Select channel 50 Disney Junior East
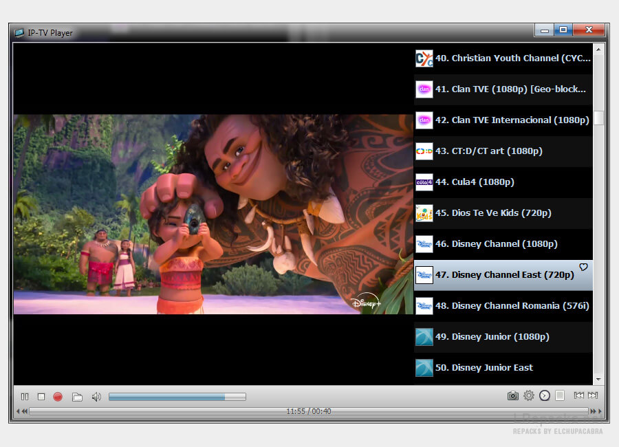 [503, 368]
